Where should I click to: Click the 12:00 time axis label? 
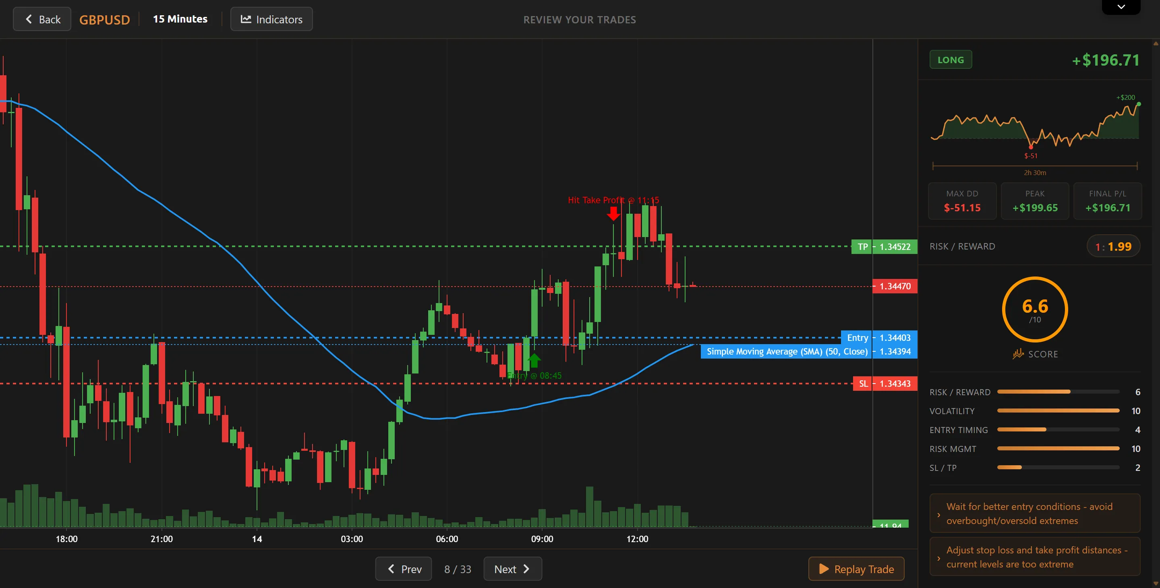point(637,538)
